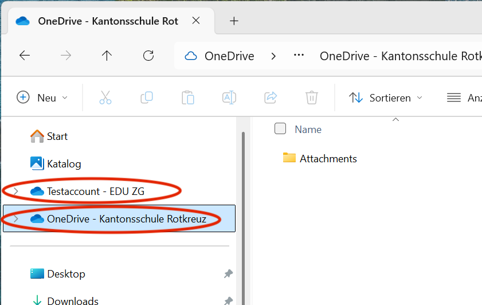
Task: Click the Cut scissors icon
Action: coord(105,97)
